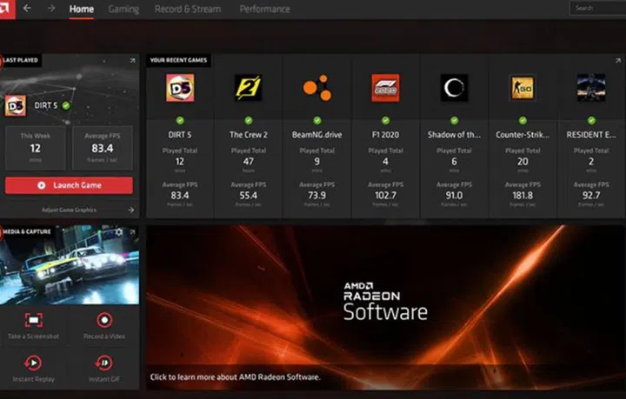Click the F1 2020 game icon
The image size is (626, 399).
(385, 88)
